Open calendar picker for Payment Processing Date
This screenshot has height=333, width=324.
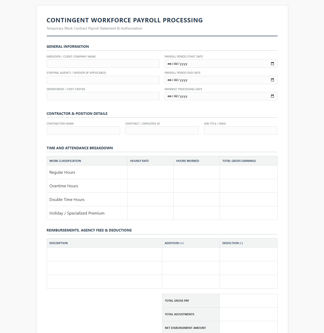(272, 96)
